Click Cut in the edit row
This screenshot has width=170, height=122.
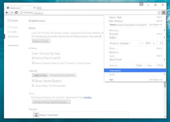click(140, 65)
